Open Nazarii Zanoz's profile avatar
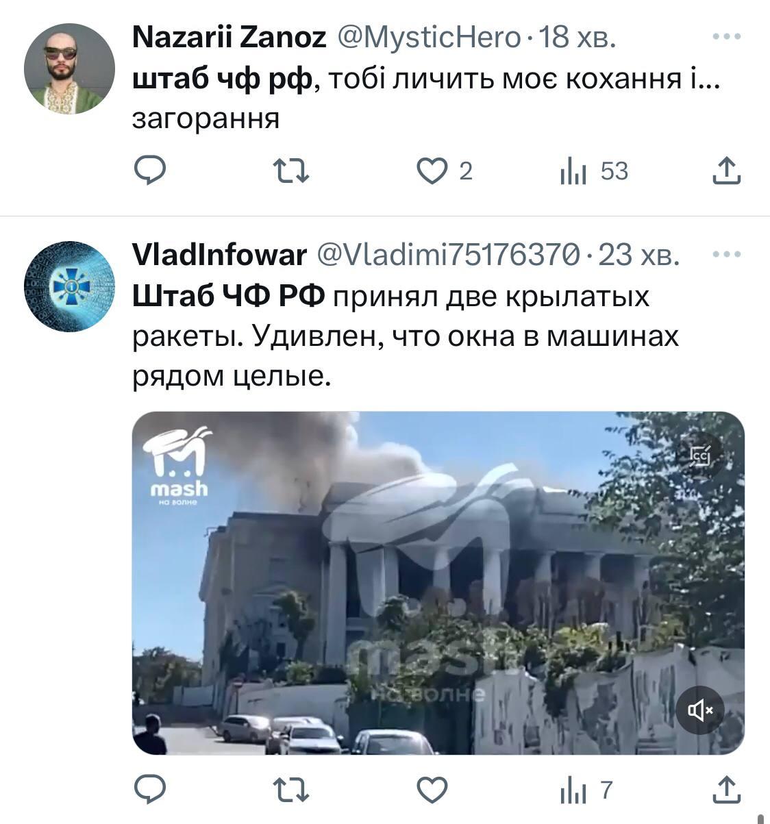Viewport: 770px width, 824px height. pyautogui.click(x=69, y=68)
